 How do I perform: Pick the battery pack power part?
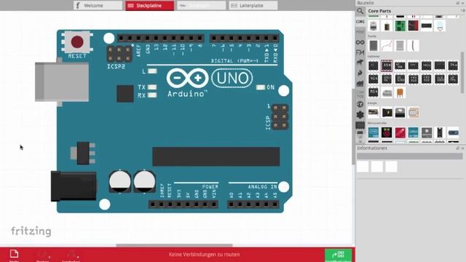pos(374,113)
